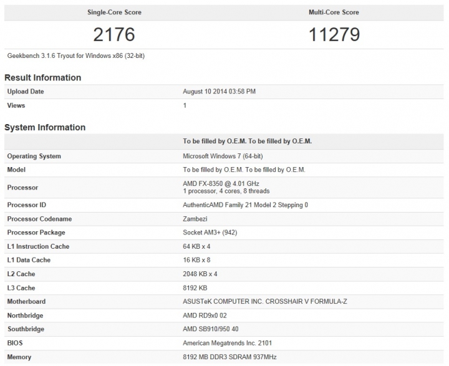Click the Single-Core Score heading
This screenshot has height=366, width=449.
pos(114,12)
